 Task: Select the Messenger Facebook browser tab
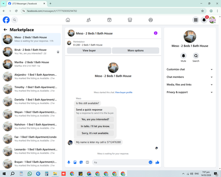pyautogui.click(x=27, y=4)
